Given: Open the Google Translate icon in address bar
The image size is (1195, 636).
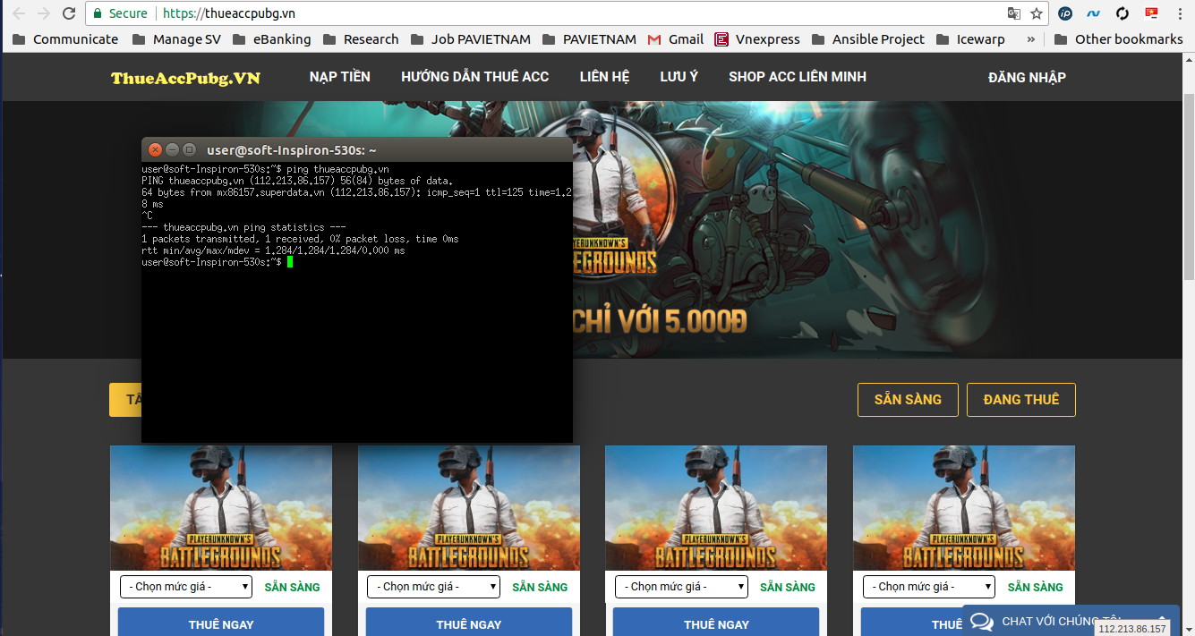Looking at the screenshot, I should (x=1014, y=13).
